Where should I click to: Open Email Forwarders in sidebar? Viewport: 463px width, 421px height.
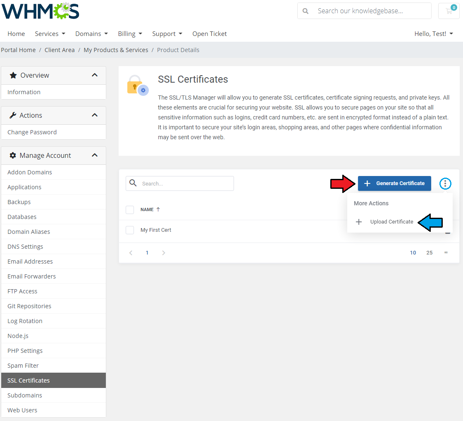[x=53, y=276]
